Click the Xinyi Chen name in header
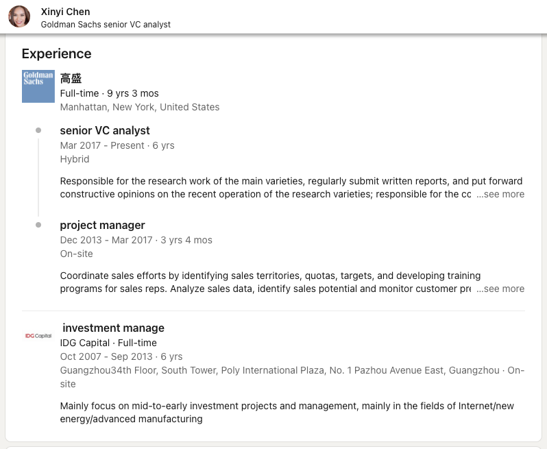Screen dimensions: 547x449 pos(65,12)
